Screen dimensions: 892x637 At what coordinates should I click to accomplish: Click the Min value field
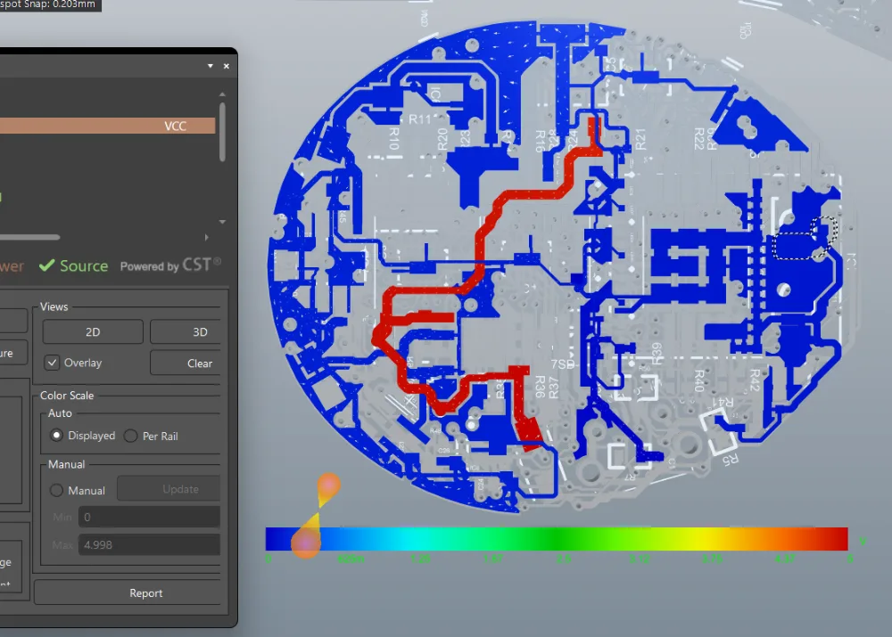pos(149,517)
